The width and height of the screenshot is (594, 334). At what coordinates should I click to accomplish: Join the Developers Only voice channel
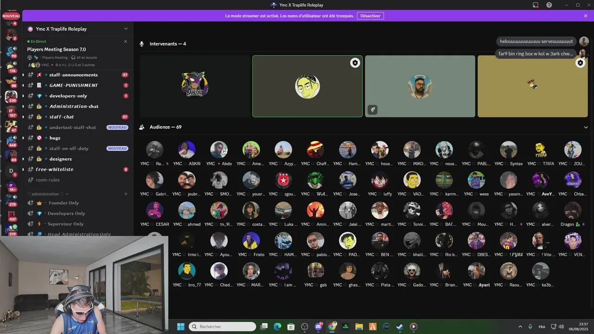78,213
